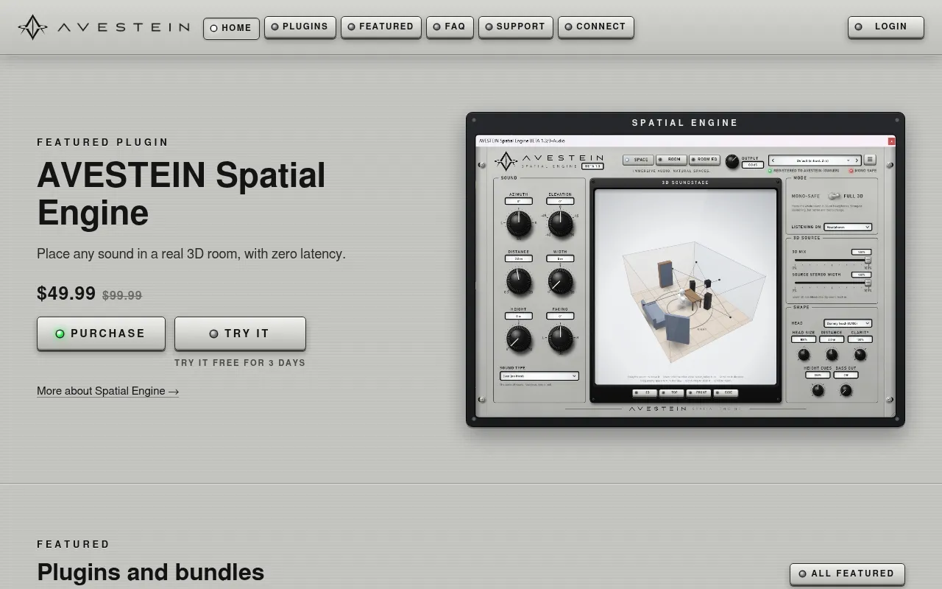Click the Facing knob in the Sound panel

tap(560, 339)
